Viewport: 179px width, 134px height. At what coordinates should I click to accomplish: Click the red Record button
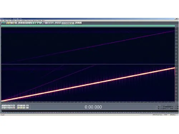coord(14,108)
